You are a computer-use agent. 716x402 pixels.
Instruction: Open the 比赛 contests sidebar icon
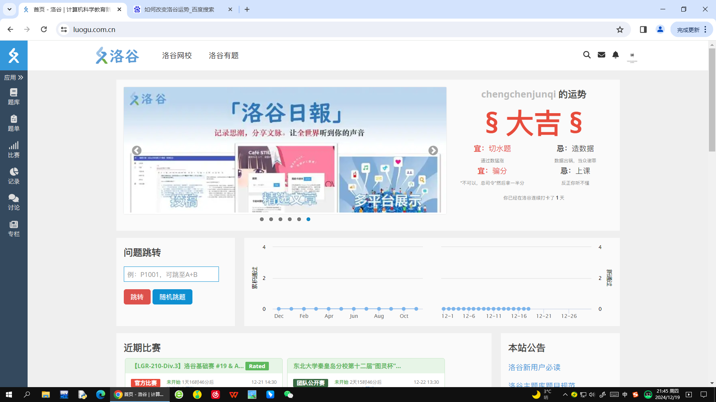[14, 149]
